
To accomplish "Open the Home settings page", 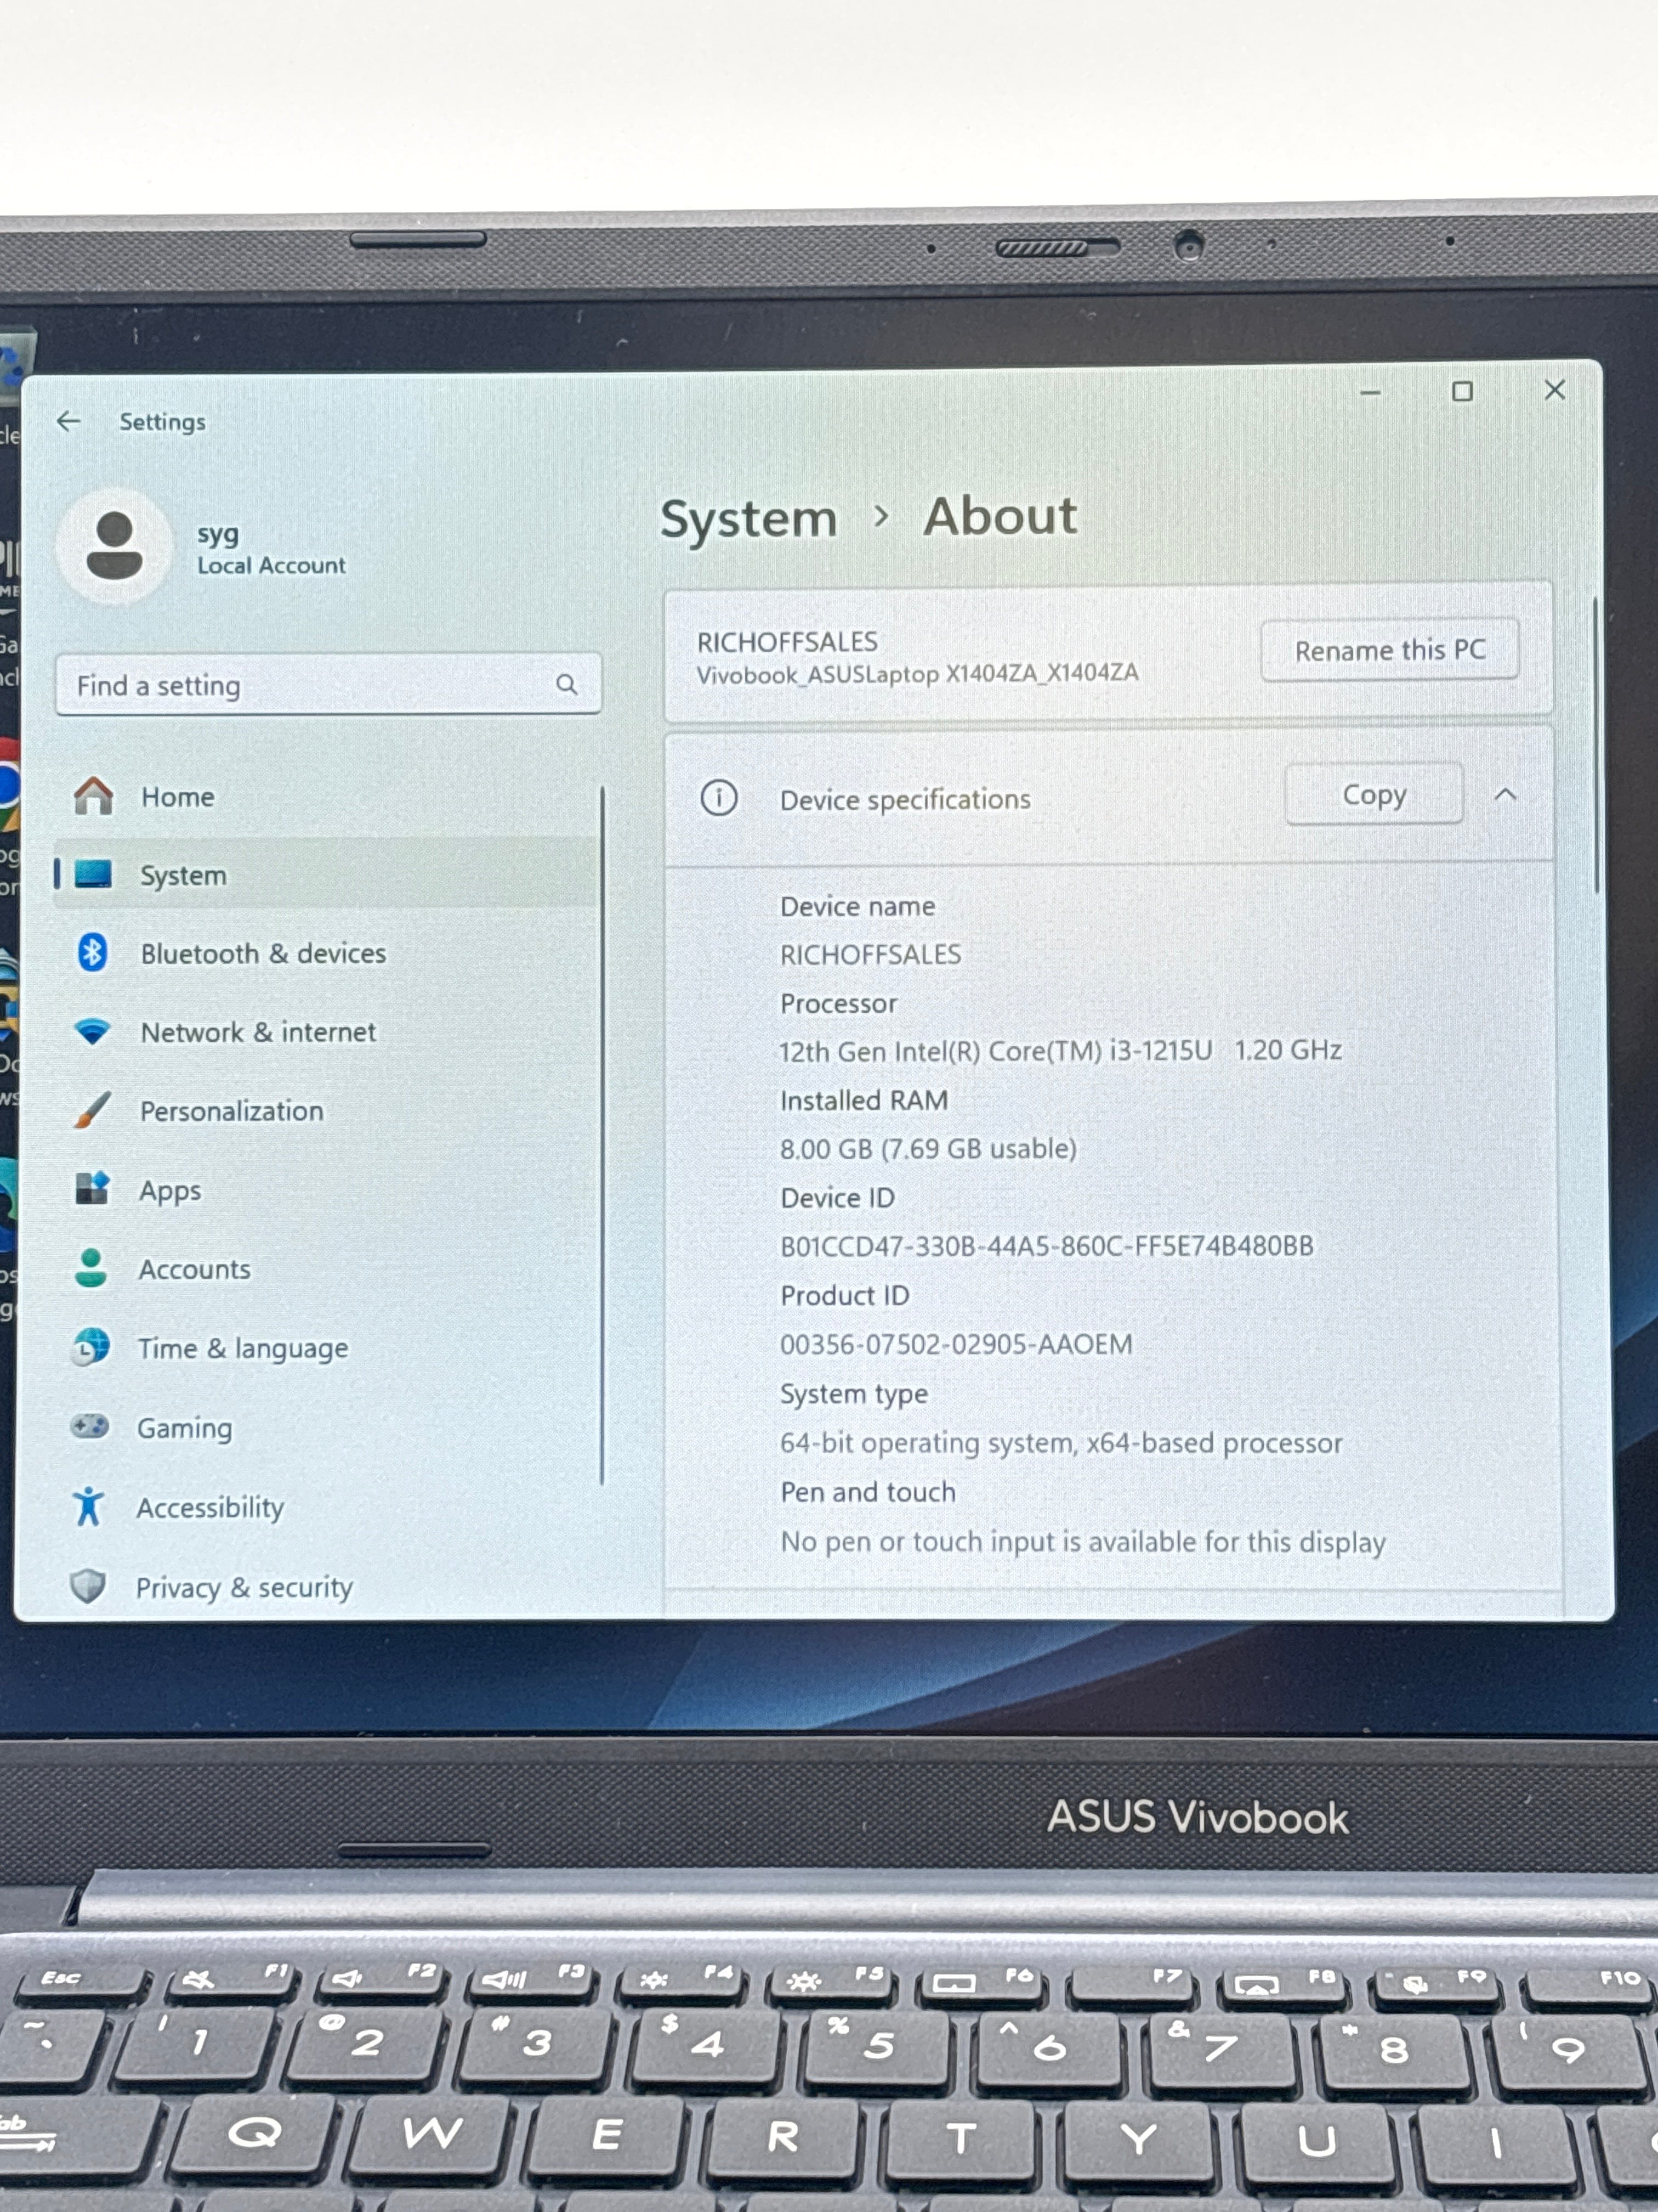I will pos(328,796).
